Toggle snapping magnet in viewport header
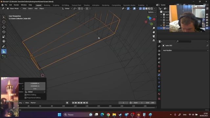Screen dimensions: 210x118 [x=79, y=9]
